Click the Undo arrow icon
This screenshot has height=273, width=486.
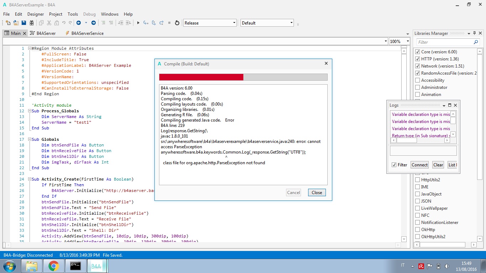pos(64,23)
